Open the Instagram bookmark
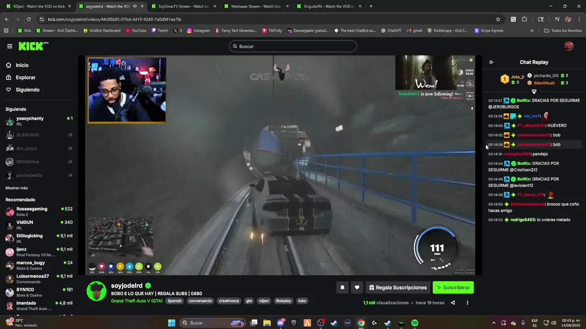Screen dimensions: 586x329 (x=198, y=31)
